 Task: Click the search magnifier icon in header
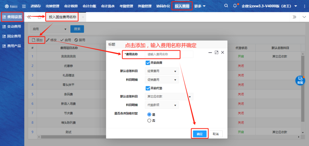click(226, 6)
